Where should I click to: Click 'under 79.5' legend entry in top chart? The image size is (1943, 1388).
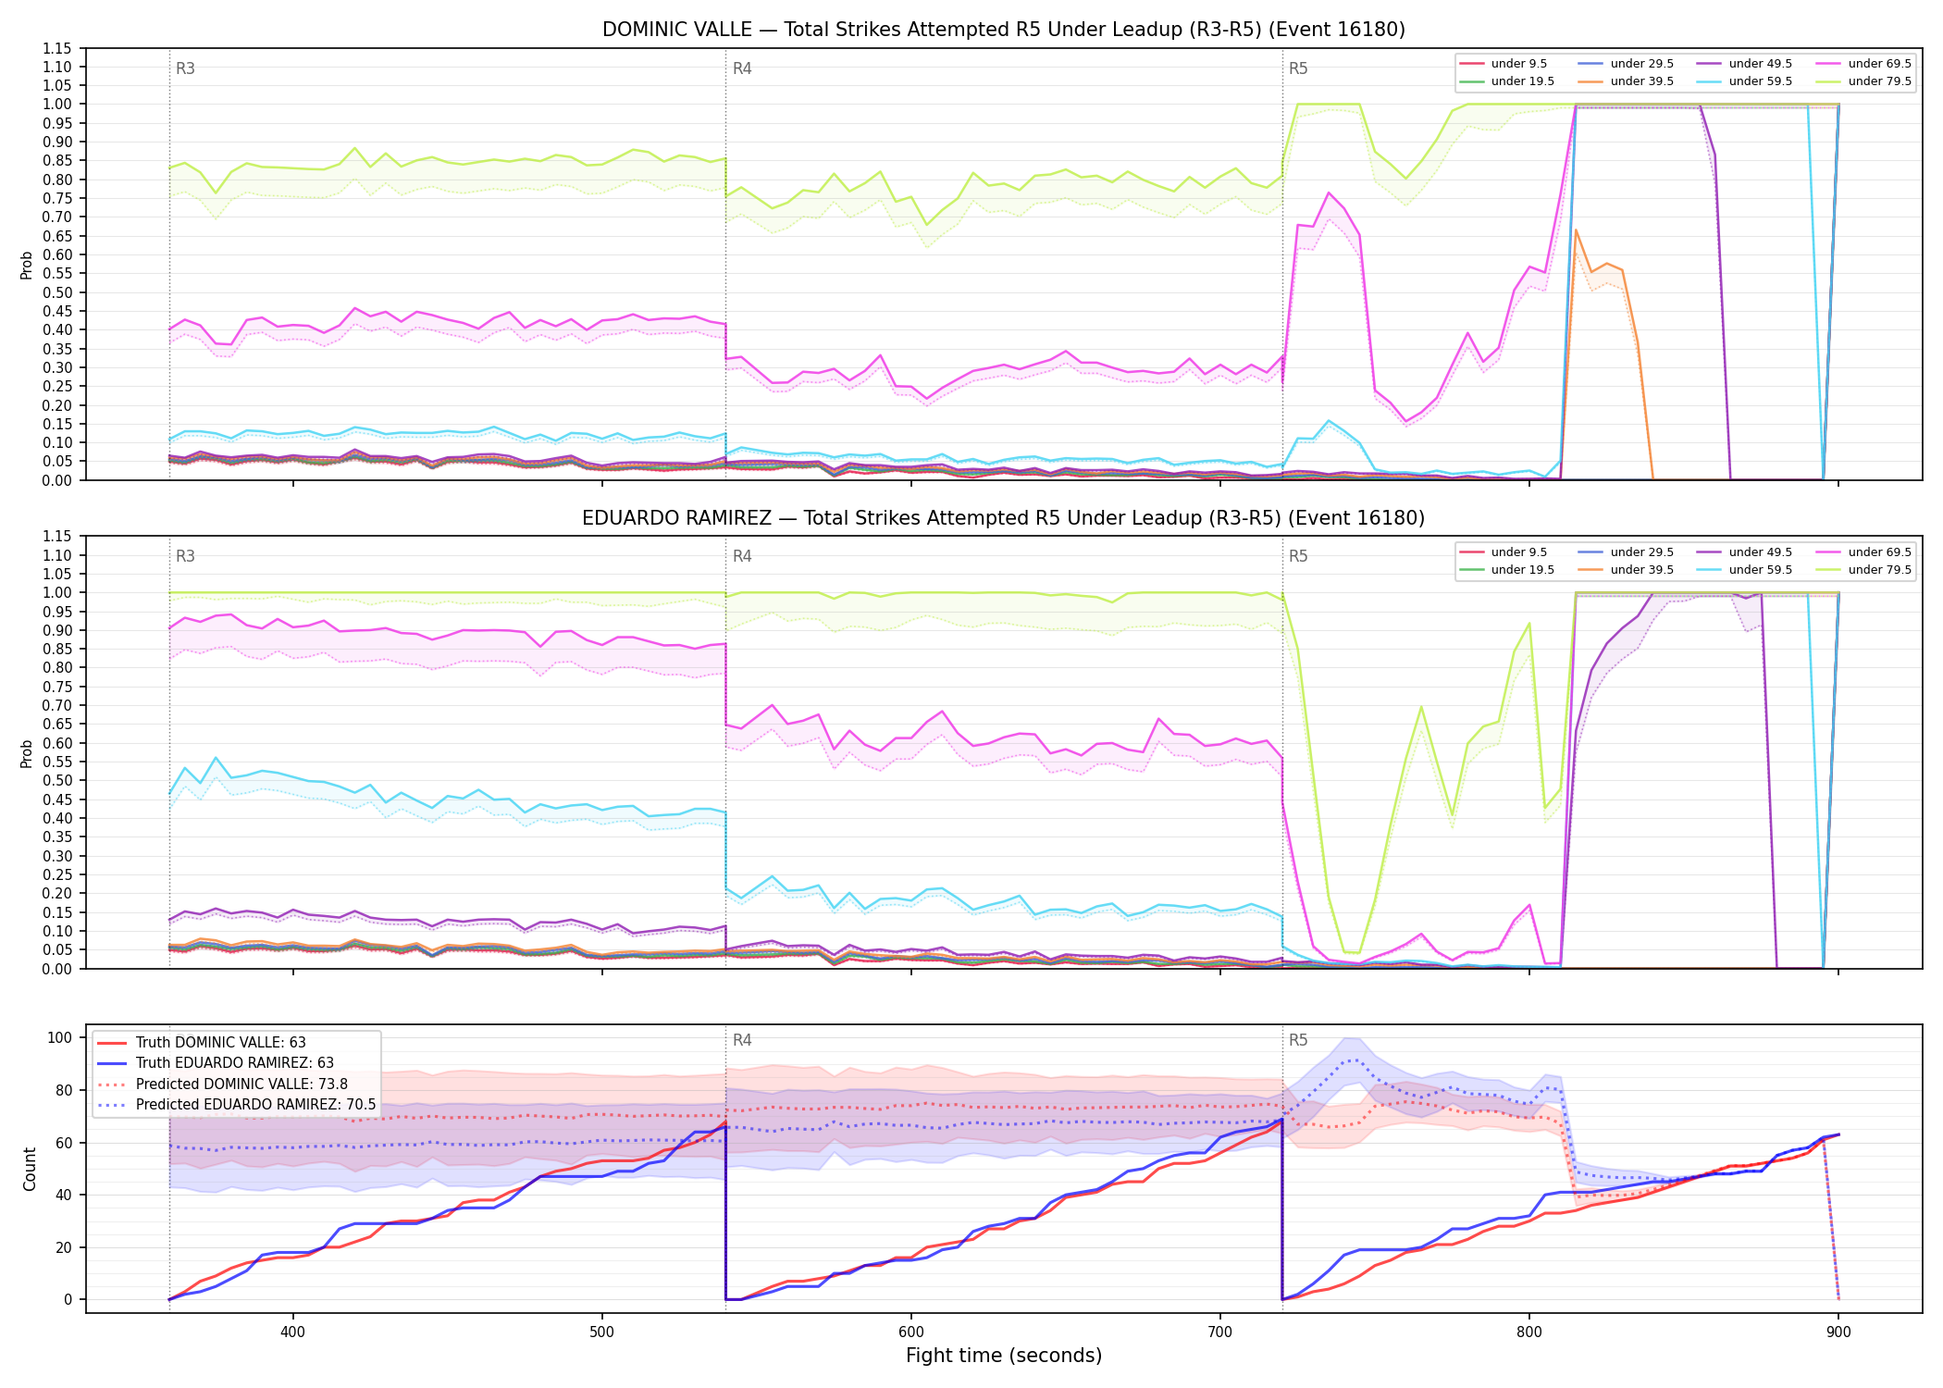pos(1863,81)
